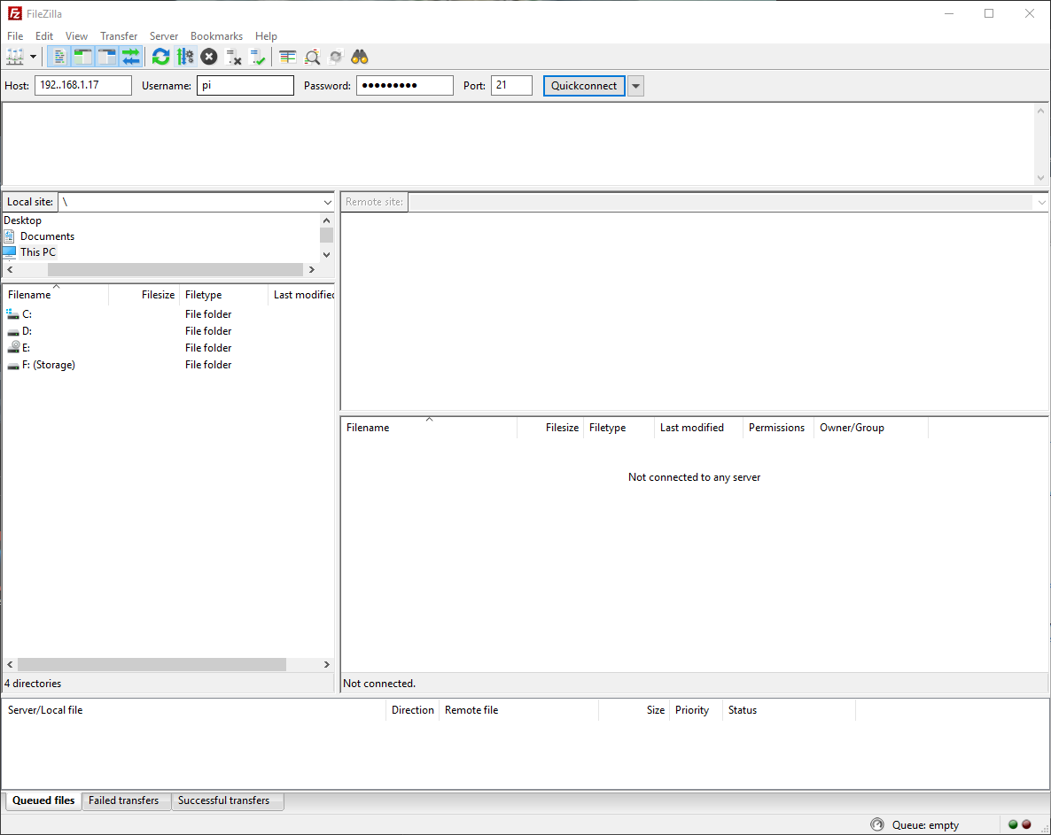The height and width of the screenshot is (835, 1051).
Task: Sort queue by Status column
Action: (x=789, y=710)
